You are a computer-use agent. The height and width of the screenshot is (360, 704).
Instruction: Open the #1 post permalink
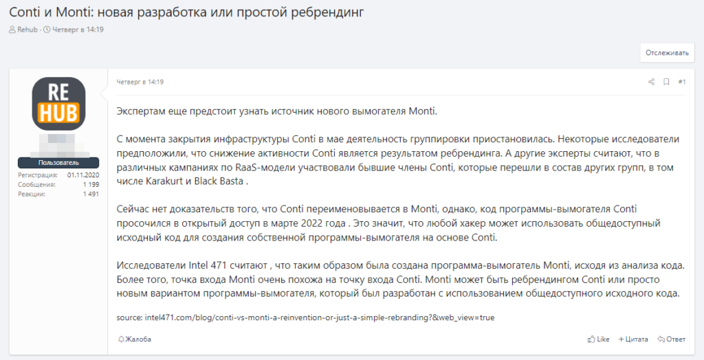(681, 82)
